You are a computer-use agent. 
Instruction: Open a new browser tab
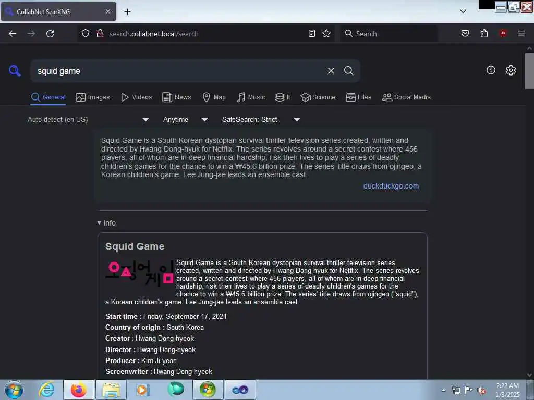[127, 11]
